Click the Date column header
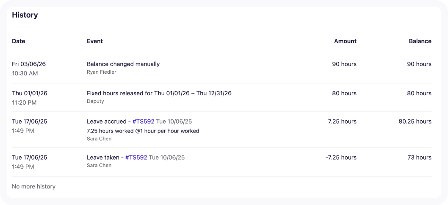 19,42
